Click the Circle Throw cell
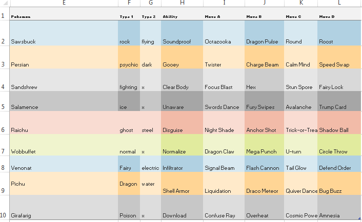Viewport: 362px width, 222px height. (339, 145)
